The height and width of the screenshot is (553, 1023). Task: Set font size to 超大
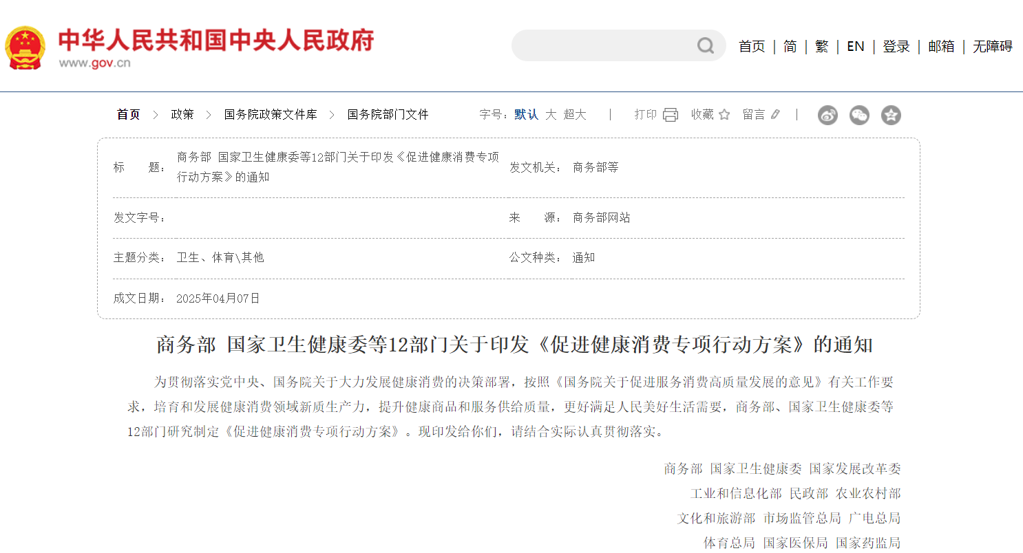pyautogui.click(x=575, y=115)
